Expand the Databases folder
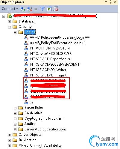The height and width of the screenshot is (149, 120). coord(9,22)
